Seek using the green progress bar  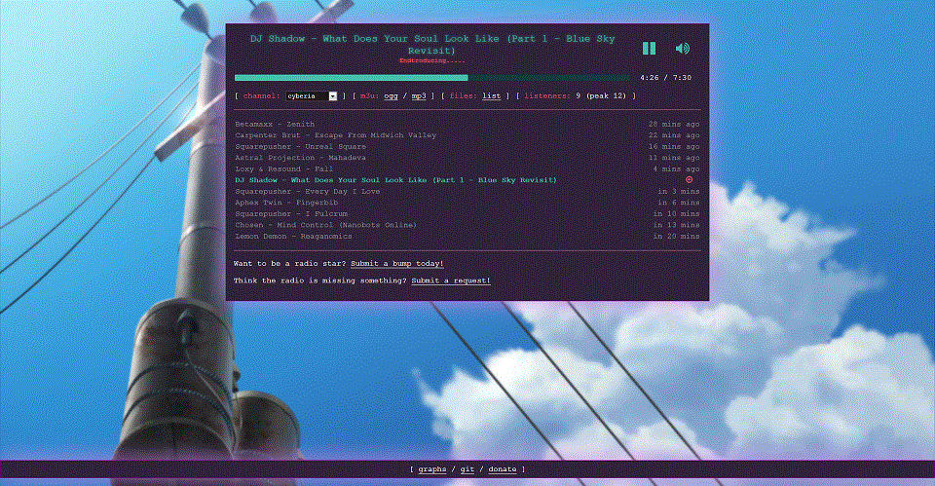coord(432,78)
